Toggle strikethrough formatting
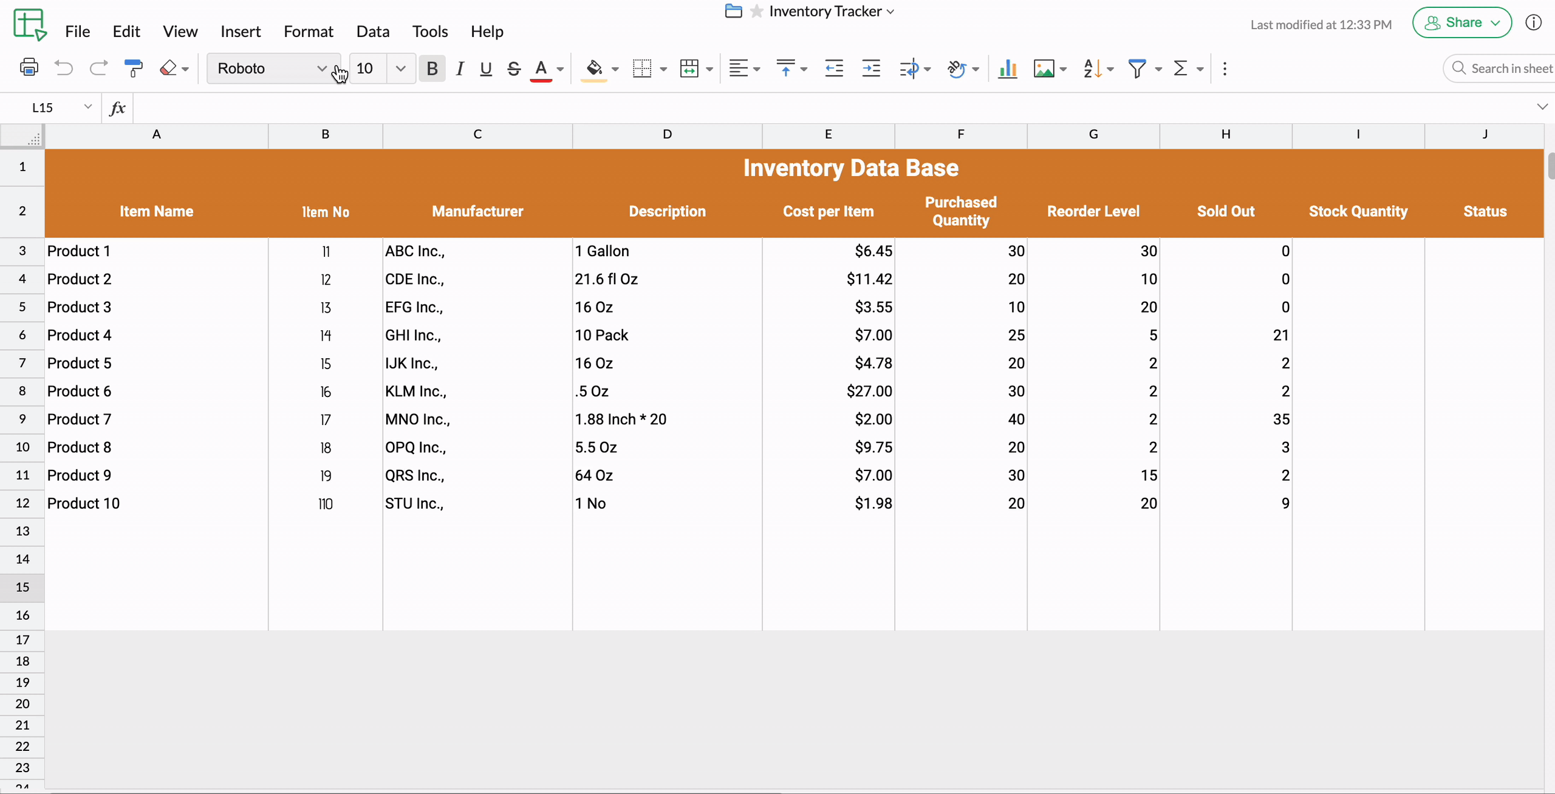This screenshot has height=794, width=1555. coord(513,68)
